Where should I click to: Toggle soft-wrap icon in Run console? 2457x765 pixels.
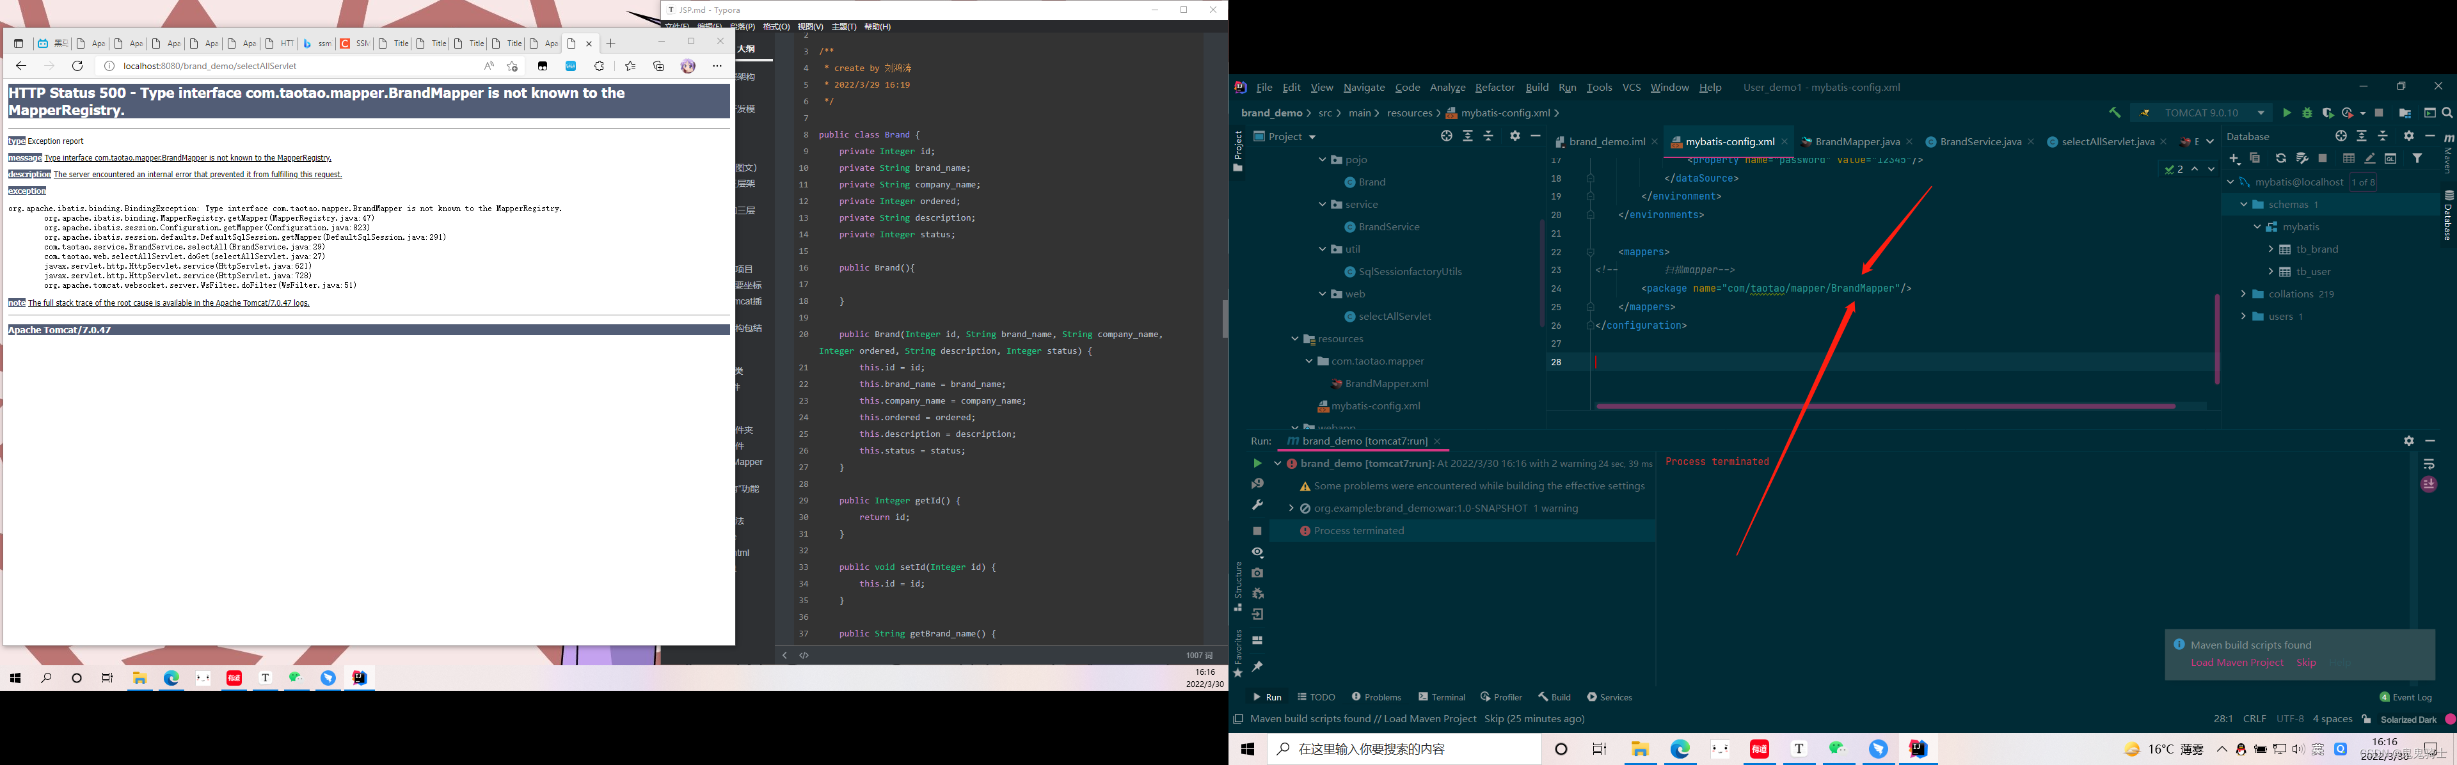[x=2428, y=464]
